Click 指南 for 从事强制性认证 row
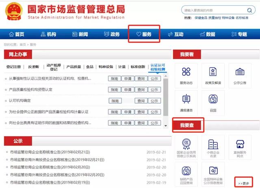Image resolution: width=260 pixels, height=188 pixels. click(115, 79)
